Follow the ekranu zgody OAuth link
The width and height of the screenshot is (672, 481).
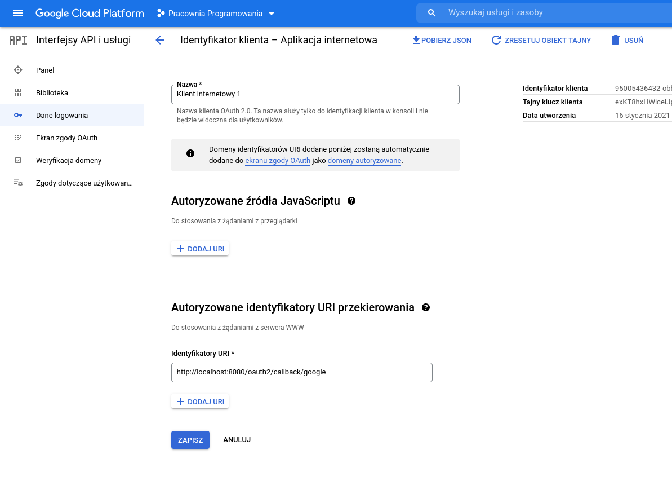tap(278, 161)
